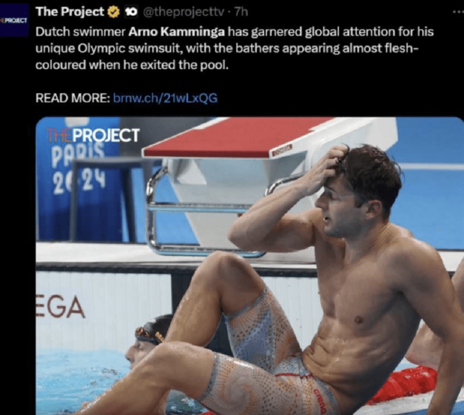Image resolution: width=464 pixels, height=415 pixels.
Task: Click the gold verified badge
Action: (113, 12)
